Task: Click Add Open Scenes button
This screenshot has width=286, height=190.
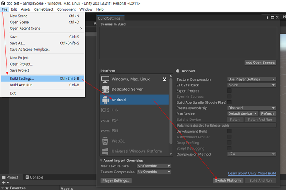Action: pyautogui.click(x=260, y=63)
